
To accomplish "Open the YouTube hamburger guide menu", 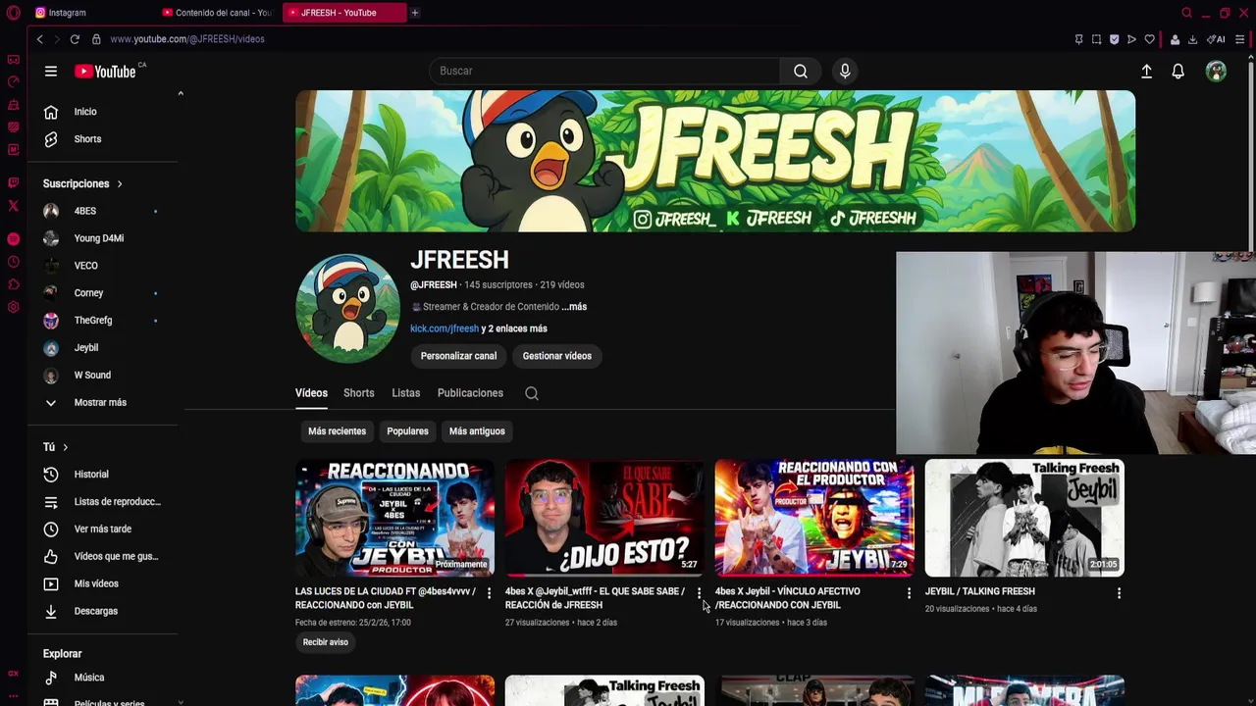I will pos(51,71).
